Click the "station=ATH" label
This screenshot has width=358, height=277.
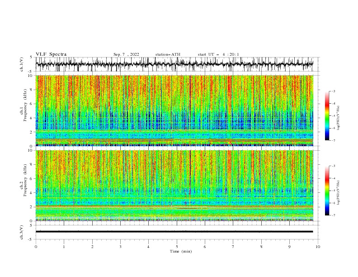168,54
